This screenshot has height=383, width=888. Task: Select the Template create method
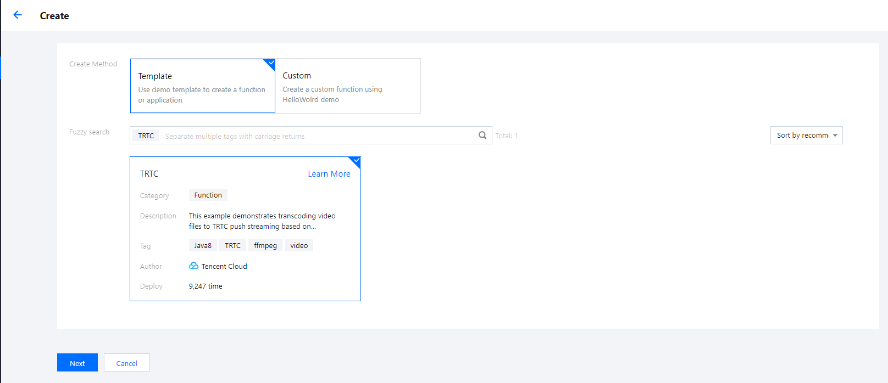tap(202, 86)
